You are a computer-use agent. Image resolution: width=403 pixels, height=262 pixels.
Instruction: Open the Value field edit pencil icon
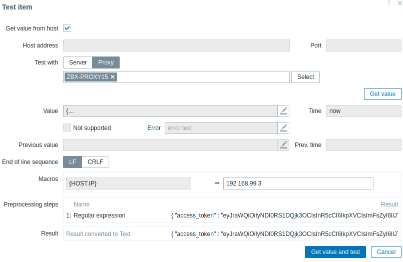click(284, 111)
